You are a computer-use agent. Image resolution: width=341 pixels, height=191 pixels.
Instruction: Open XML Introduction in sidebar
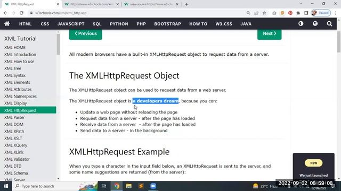tap(20, 55)
